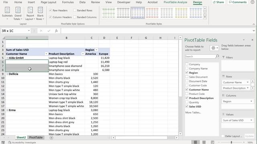257x144 pixels.
Task: Expand the PivotTable Styles gallery
Action: coord(205,17)
